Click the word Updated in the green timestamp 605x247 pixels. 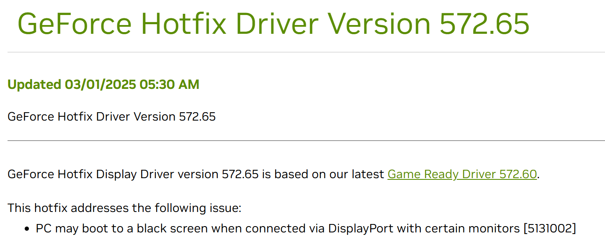click(x=34, y=85)
